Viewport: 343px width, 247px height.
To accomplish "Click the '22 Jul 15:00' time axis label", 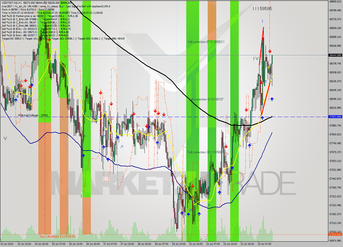I will pos(247,244).
